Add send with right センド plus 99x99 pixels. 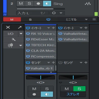86,62
